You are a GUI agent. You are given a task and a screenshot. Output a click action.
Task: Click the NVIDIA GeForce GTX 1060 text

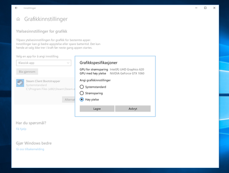click(127, 73)
